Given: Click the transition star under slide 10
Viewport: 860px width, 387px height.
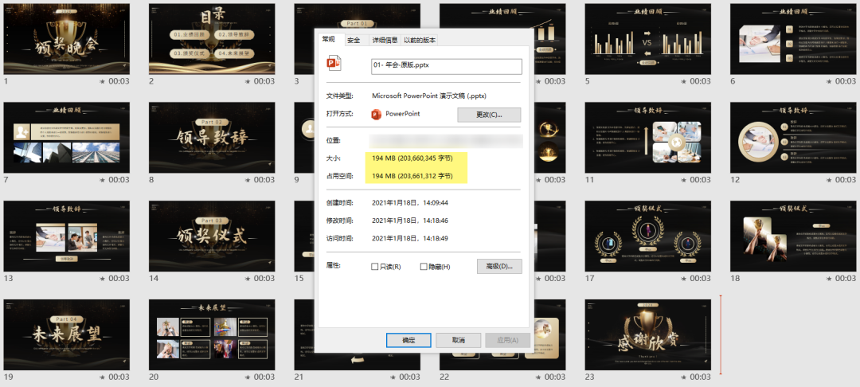Looking at the screenshot, I should point(538,180).
